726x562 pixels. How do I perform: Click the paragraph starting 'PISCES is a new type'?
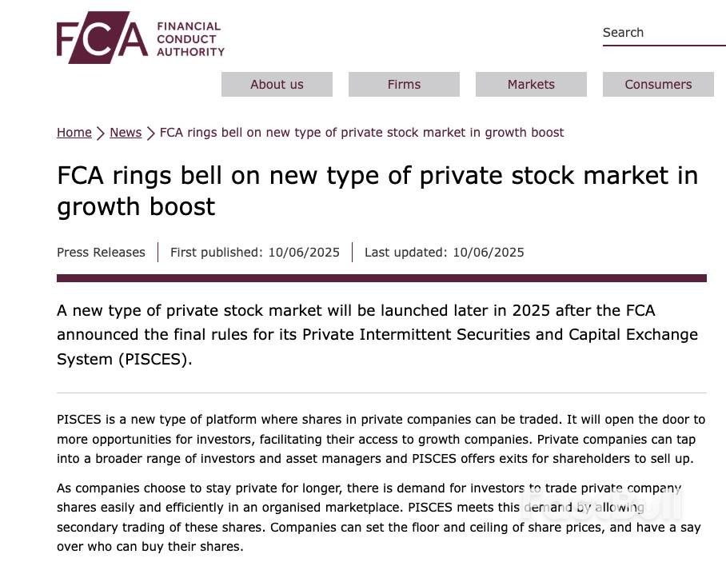tap(381, 439)
